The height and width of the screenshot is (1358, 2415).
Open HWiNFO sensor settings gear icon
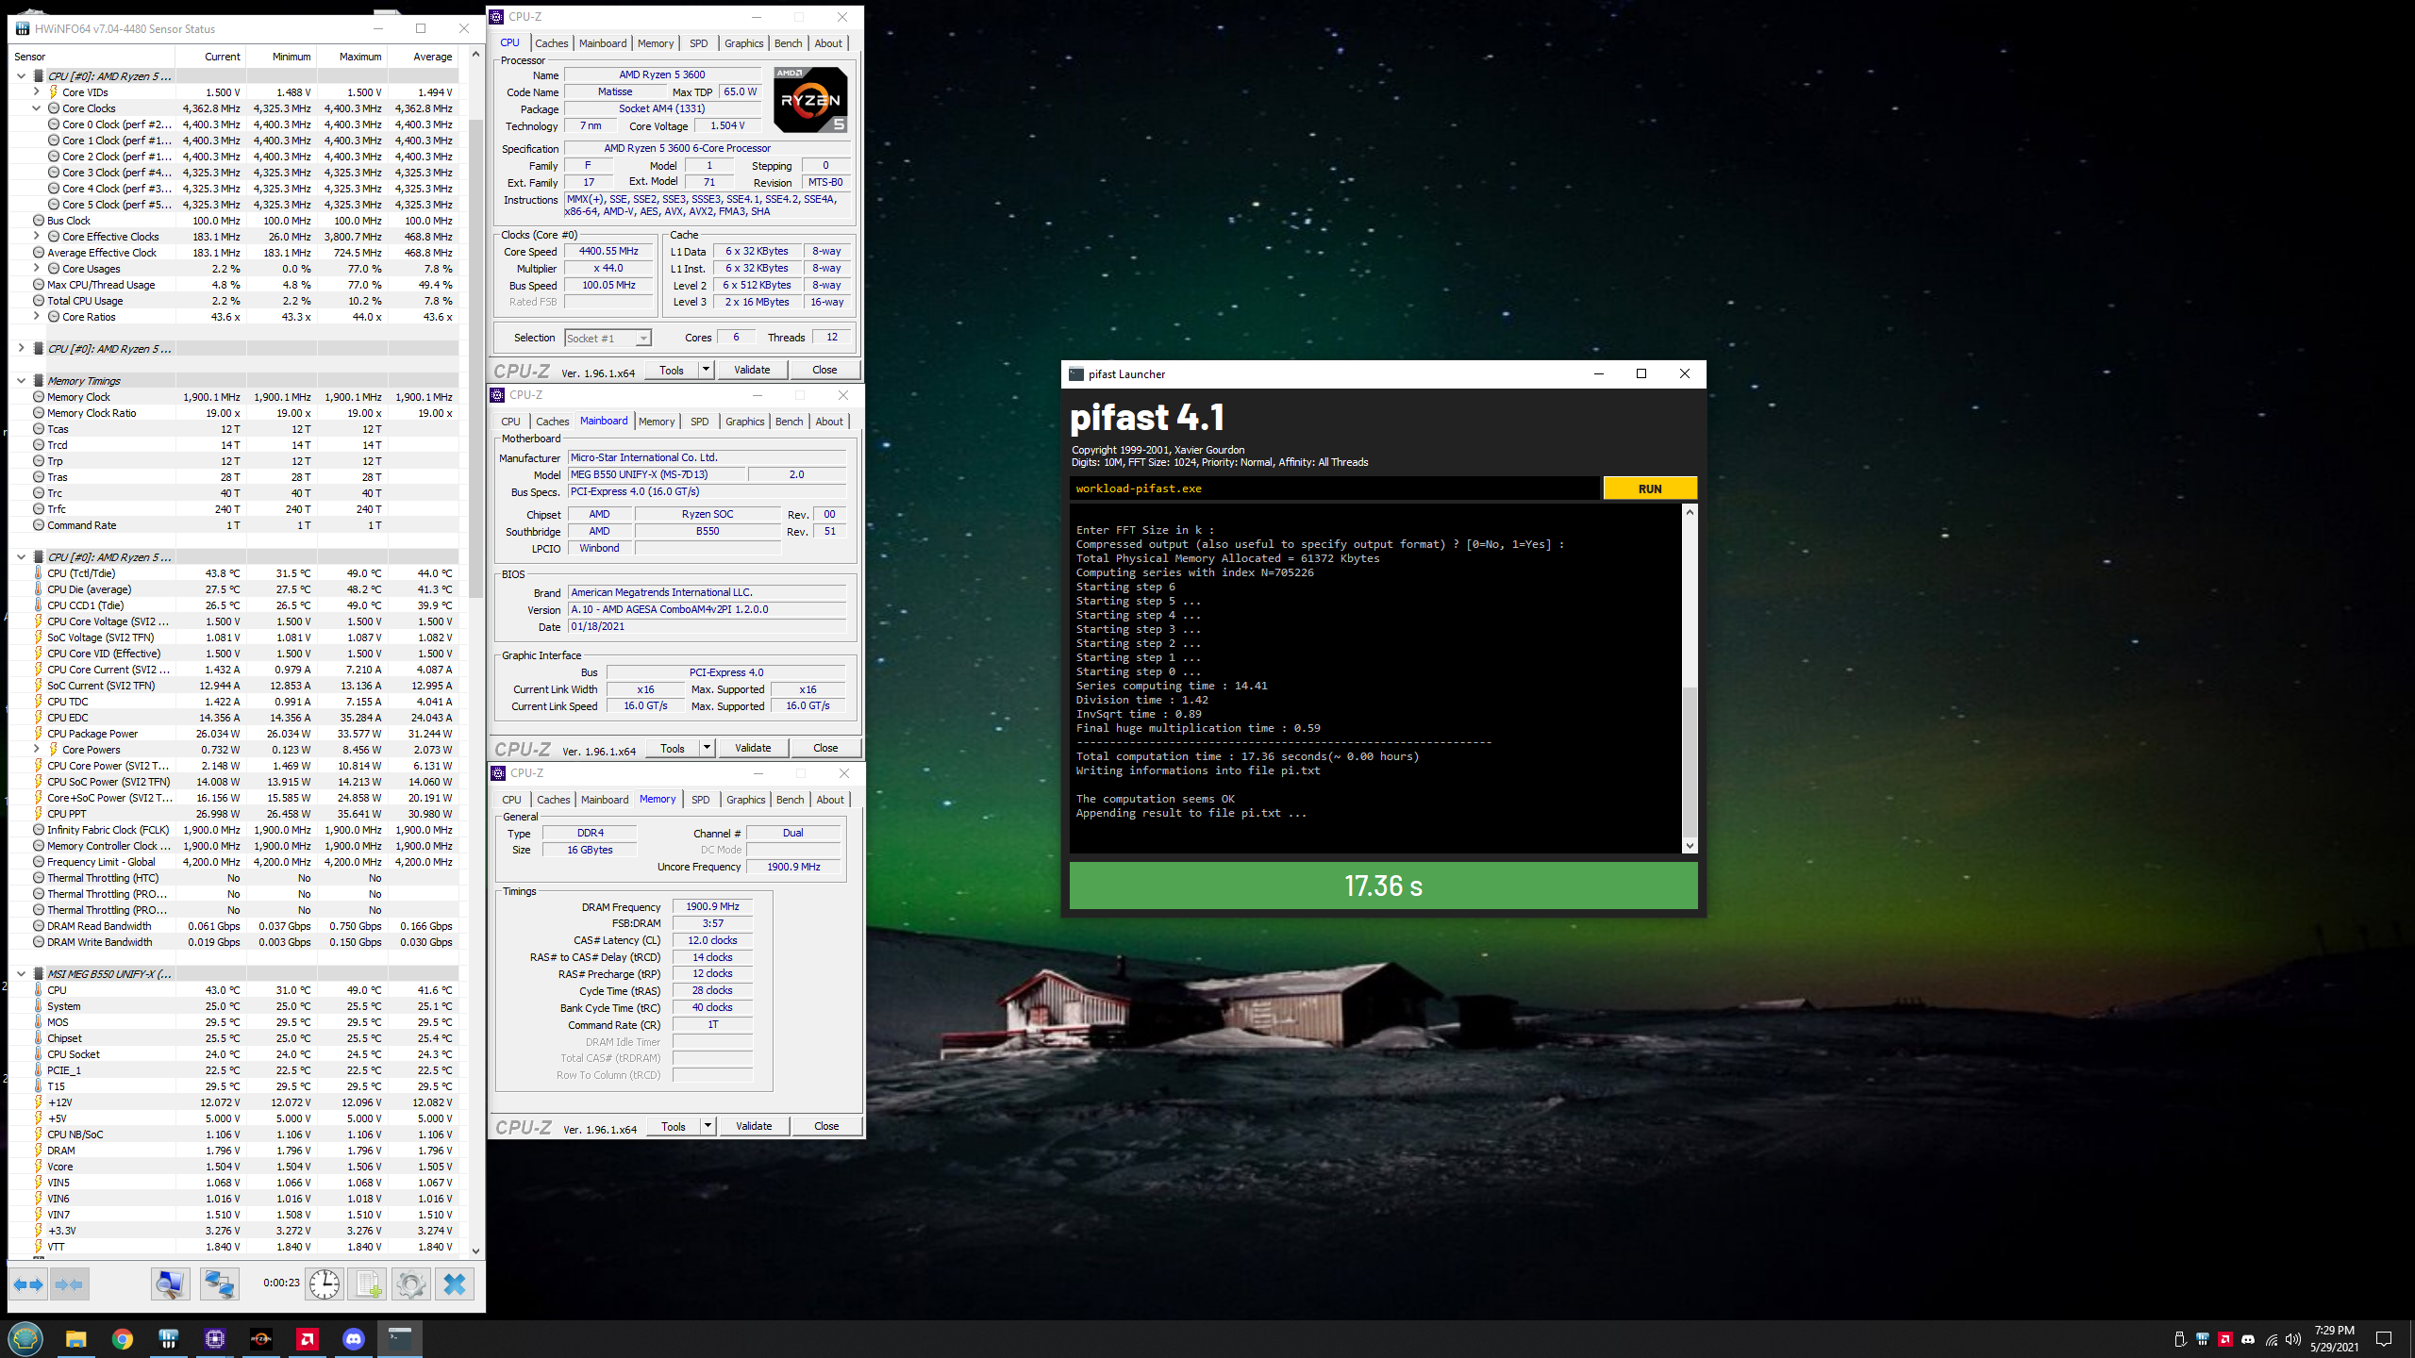click(x=410, y=1284)
